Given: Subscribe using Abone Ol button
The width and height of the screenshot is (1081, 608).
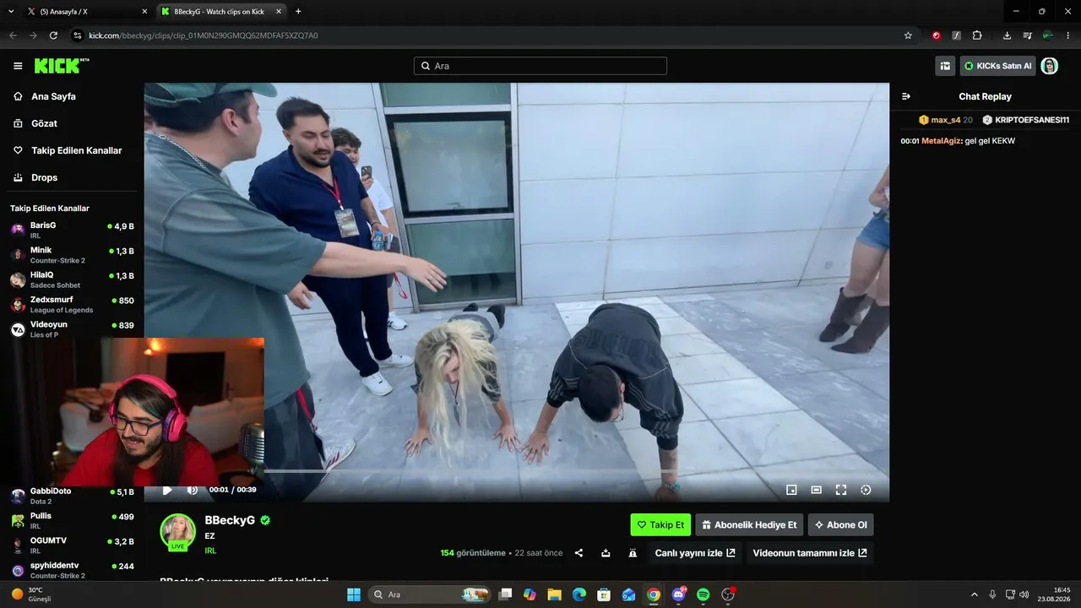Looking at the screenshot, I should pos(840,524).
